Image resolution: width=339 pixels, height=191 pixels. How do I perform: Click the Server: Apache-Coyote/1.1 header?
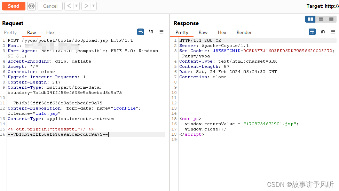pyautogui.click(x=214, y=46)
